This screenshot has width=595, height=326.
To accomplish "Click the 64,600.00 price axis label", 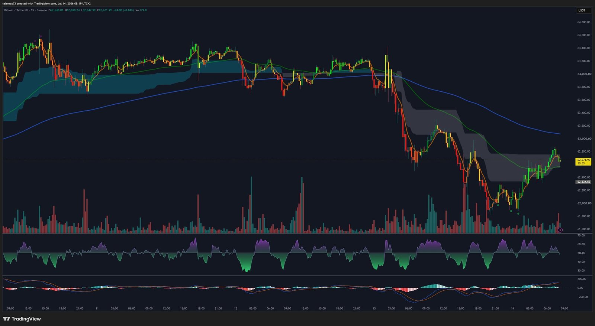I will [583, 35].
